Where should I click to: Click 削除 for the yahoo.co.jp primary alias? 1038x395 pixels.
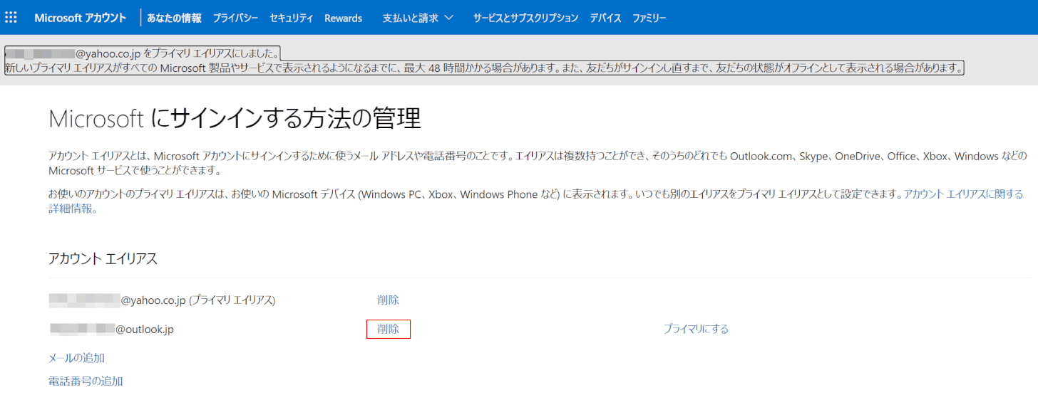click(x=388, y=300)
